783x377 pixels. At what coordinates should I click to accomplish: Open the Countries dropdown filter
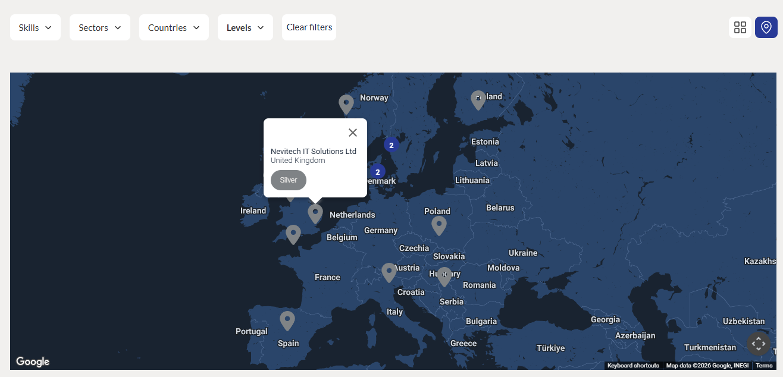[174, 27]
